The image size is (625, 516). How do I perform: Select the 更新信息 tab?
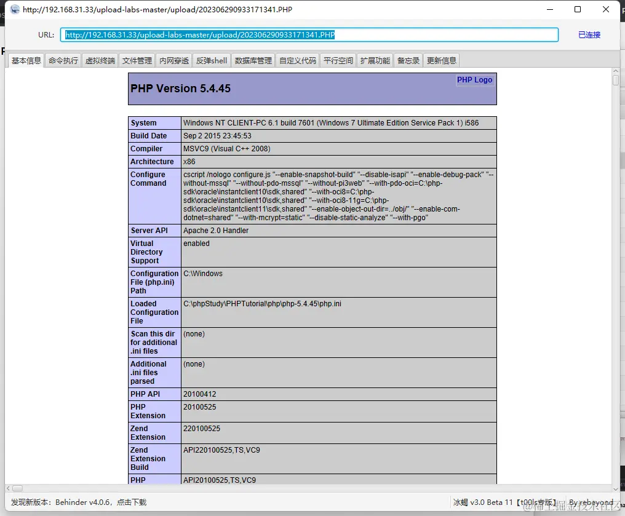pos(442,60)
